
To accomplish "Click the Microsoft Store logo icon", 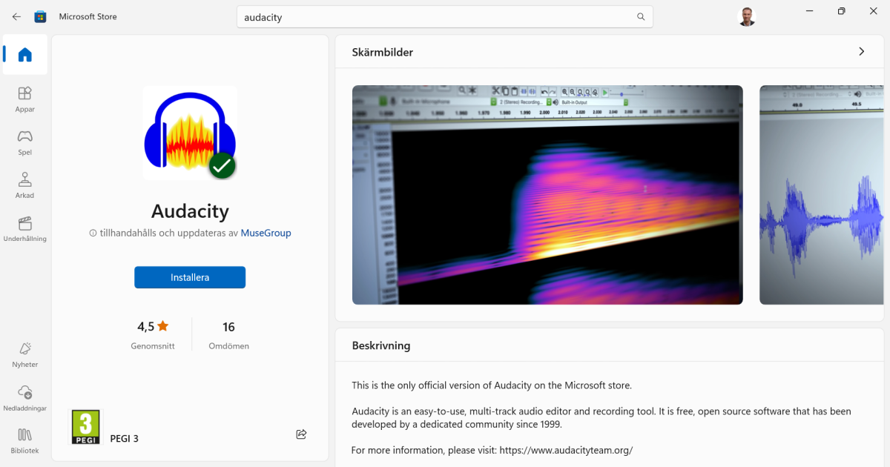I will [41, 16].
